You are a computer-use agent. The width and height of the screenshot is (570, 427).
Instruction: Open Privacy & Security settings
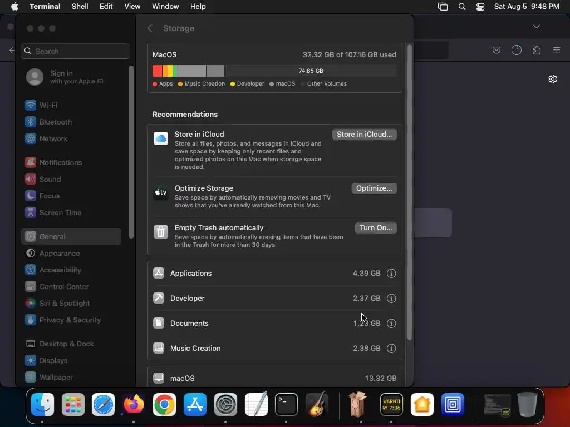pos(62,320)
